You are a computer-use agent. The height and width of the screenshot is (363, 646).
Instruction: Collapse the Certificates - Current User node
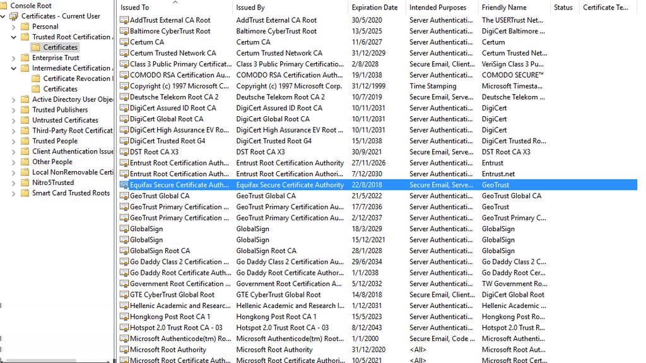pyautogui.click(x=3, y=16)
